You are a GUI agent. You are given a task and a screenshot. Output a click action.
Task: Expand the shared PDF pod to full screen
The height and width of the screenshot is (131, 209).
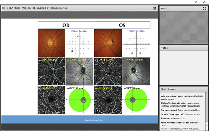[155, 8]
